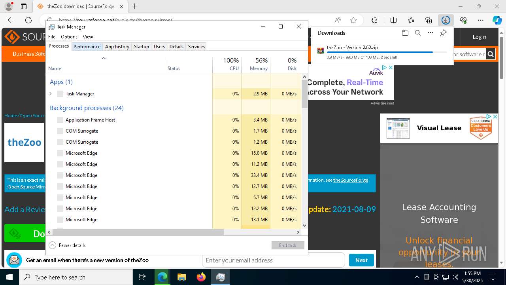Open the Options menu in Task Manager
The width and height of the screenshot is (506, 285).
click(69, 37)
